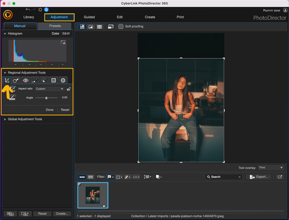Click the bottom-left crop corner handle
This screenshot has width=289, height=220.
pyautogui.click(x=138, y=162)
